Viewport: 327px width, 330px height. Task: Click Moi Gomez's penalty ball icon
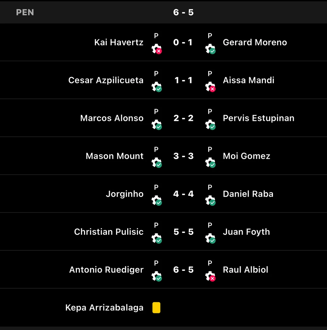tap(210, 162)
